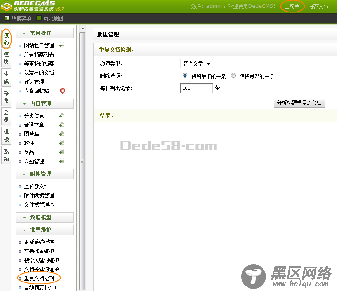
Task: Open 主菜单 in the top bar
Action: [x=292, y=6]
